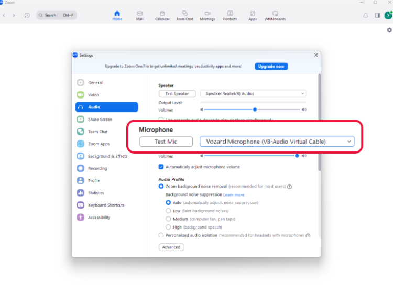Image resolution: width=393 pixels, height=304 pixels.
Task: Select Auto noise suppression
Action: 168,202
